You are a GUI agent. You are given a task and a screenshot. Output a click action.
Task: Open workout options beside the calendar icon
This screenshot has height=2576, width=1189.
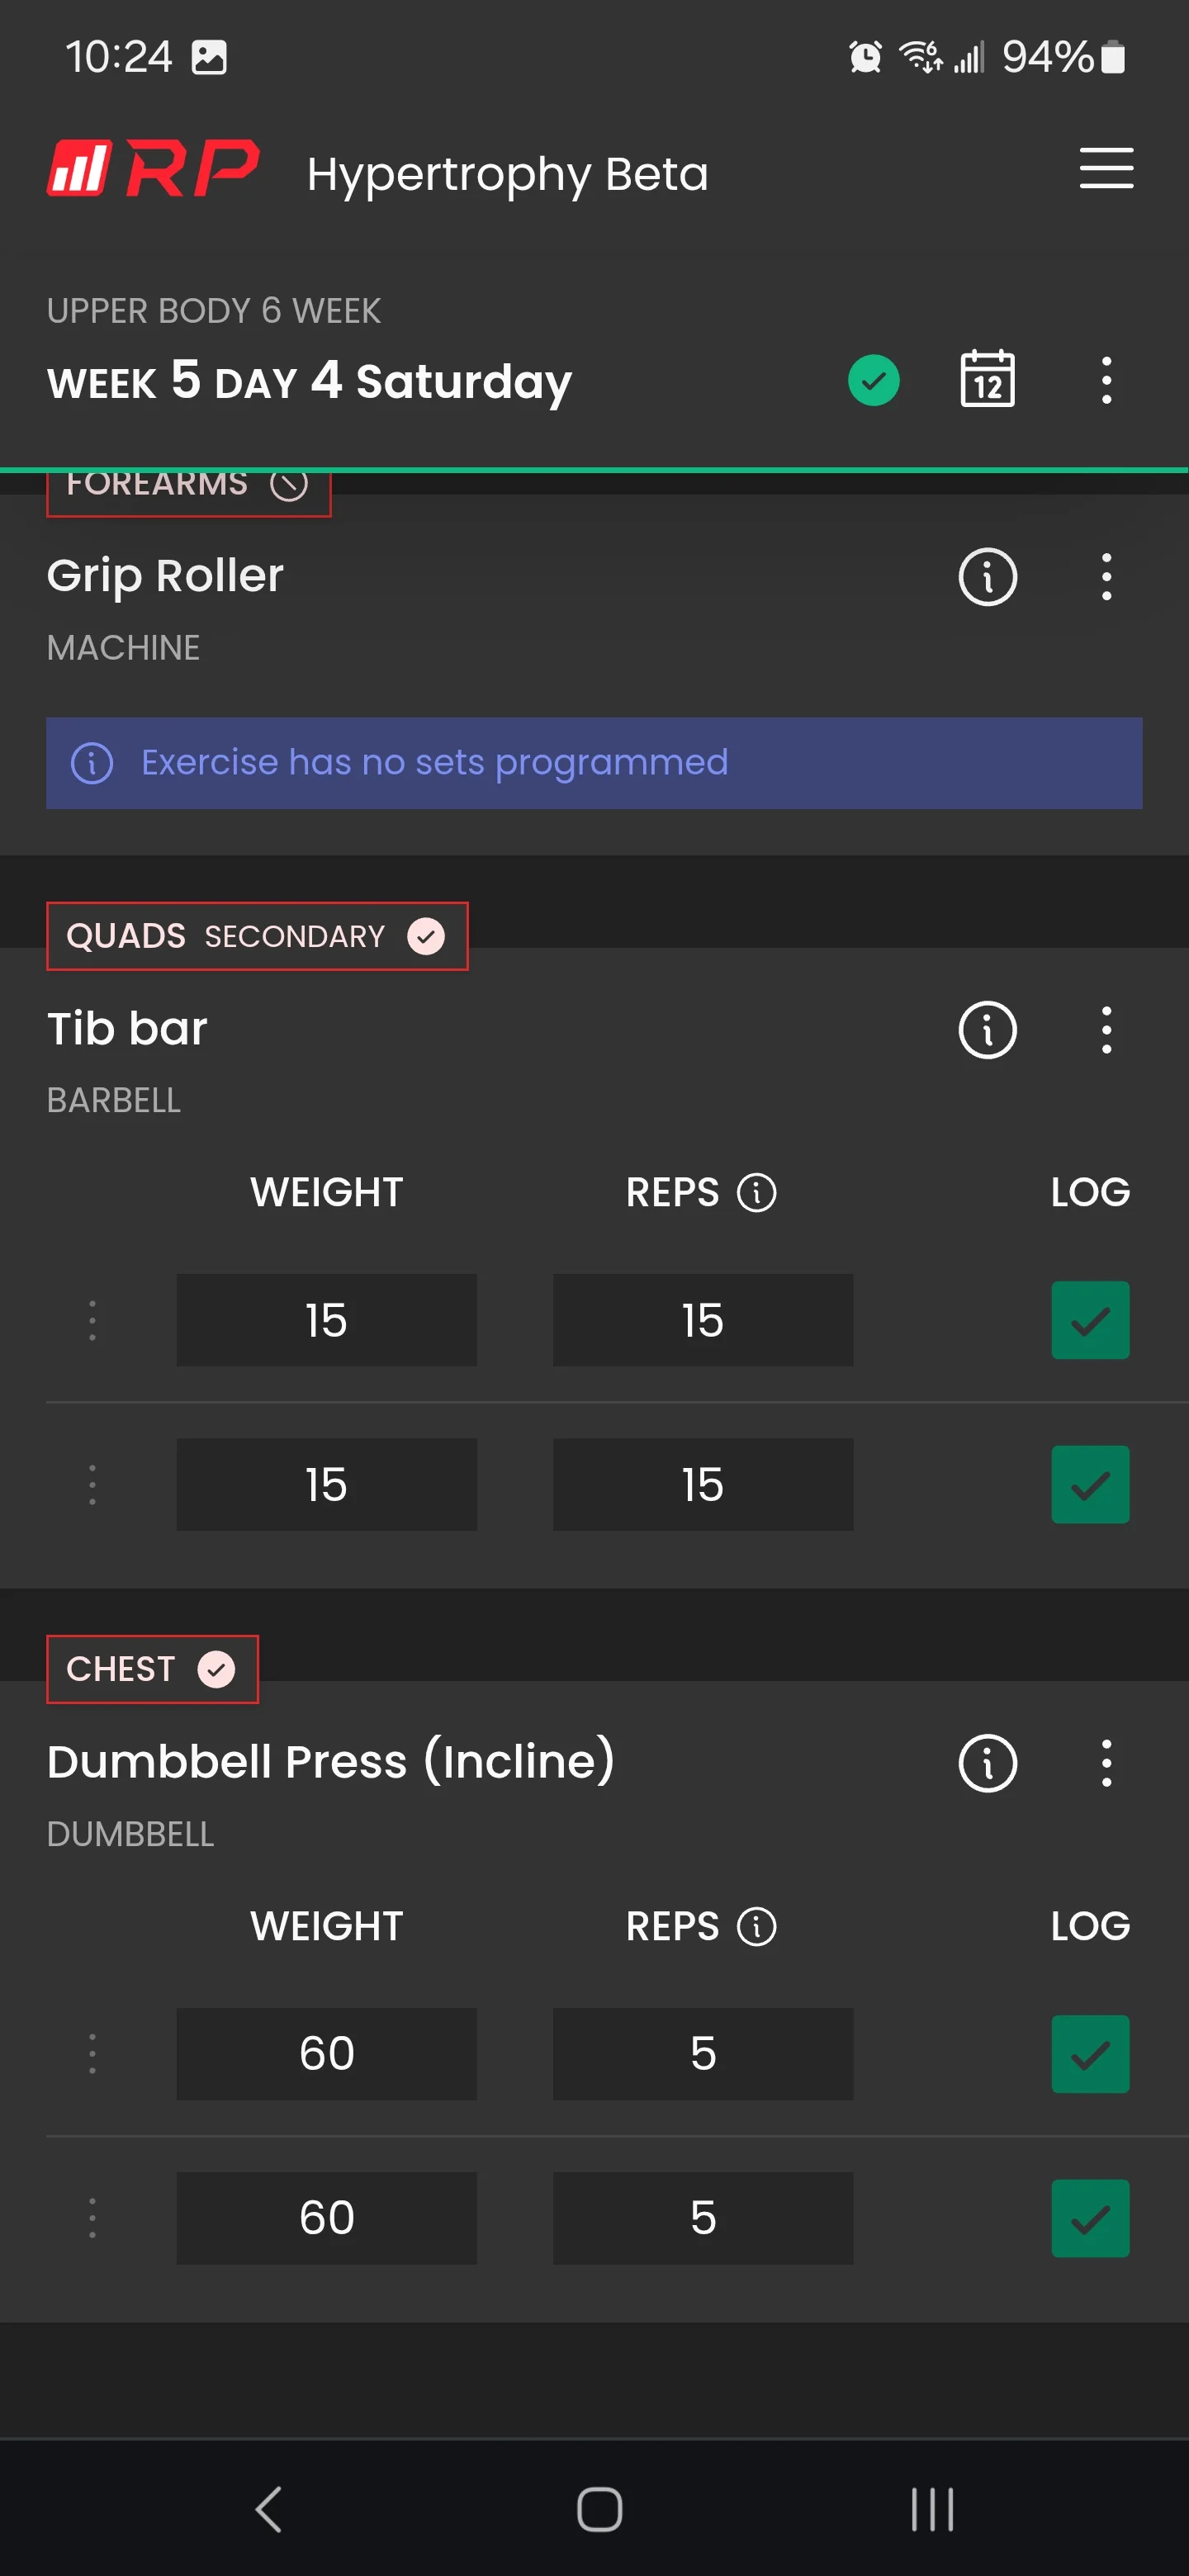(1106, 380)
